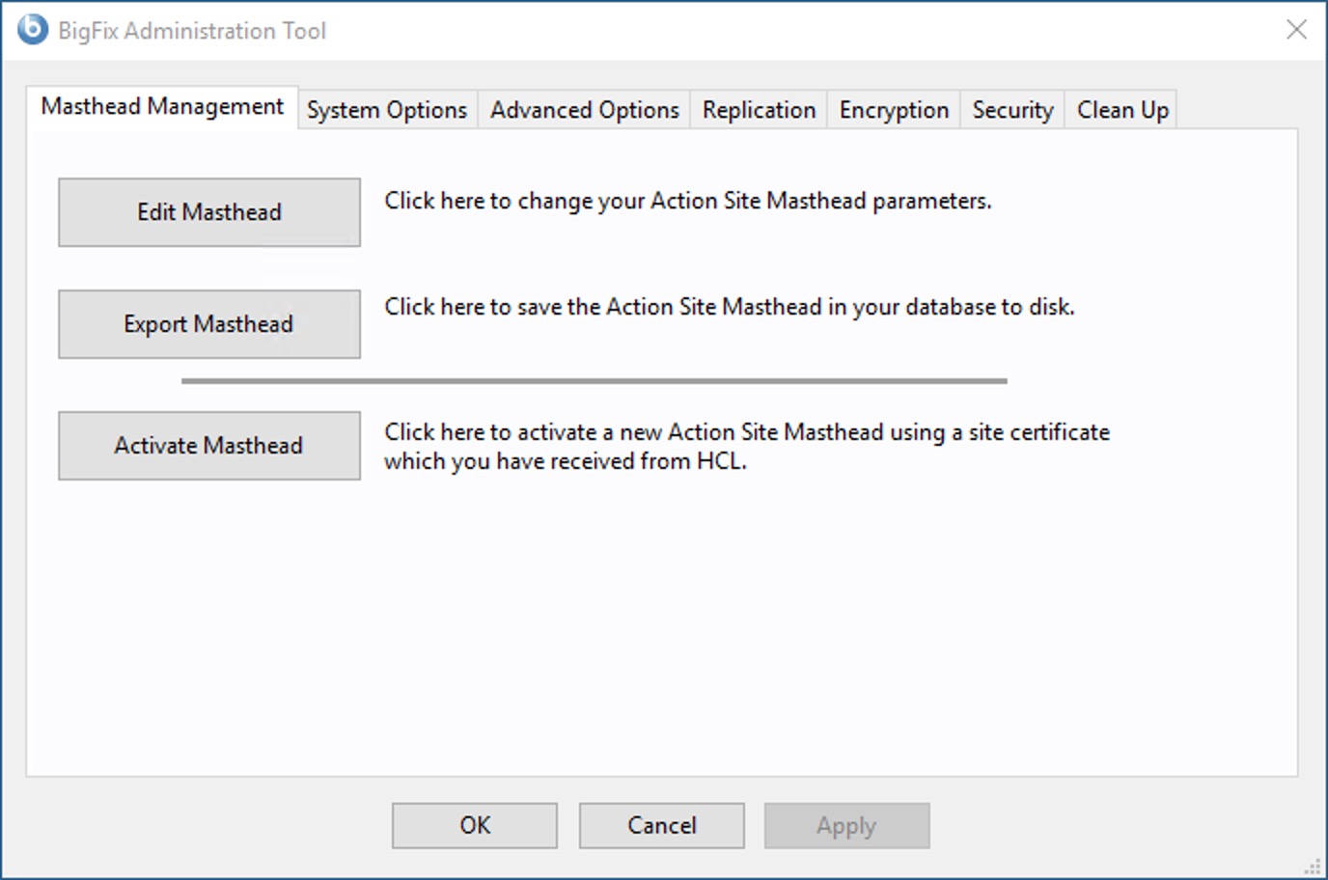This screenshot has width=1328, height=880.
Task: Open the Advanced Options tab
Action: 584,110
